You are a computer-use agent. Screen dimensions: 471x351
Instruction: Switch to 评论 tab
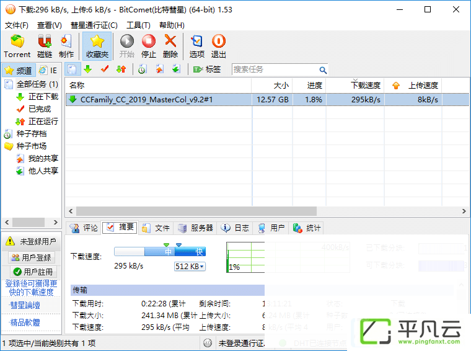(84, 228)
